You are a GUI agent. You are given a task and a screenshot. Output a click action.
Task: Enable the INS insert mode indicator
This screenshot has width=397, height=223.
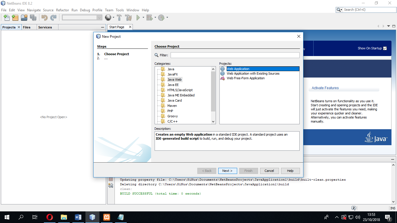point(393,208)
